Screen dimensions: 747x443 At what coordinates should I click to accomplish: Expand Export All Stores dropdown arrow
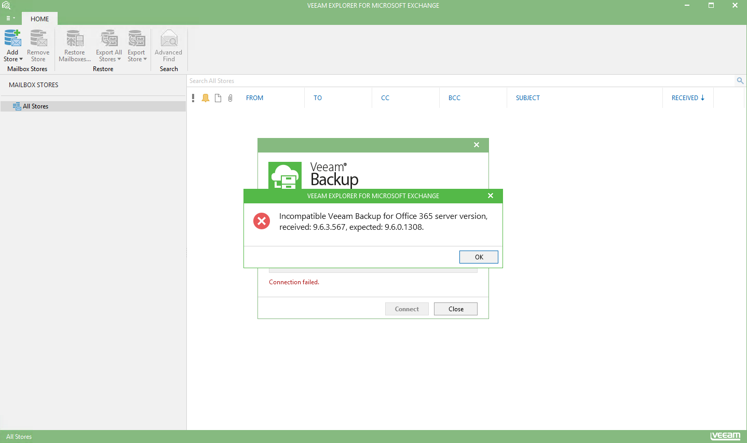(119, 59)
